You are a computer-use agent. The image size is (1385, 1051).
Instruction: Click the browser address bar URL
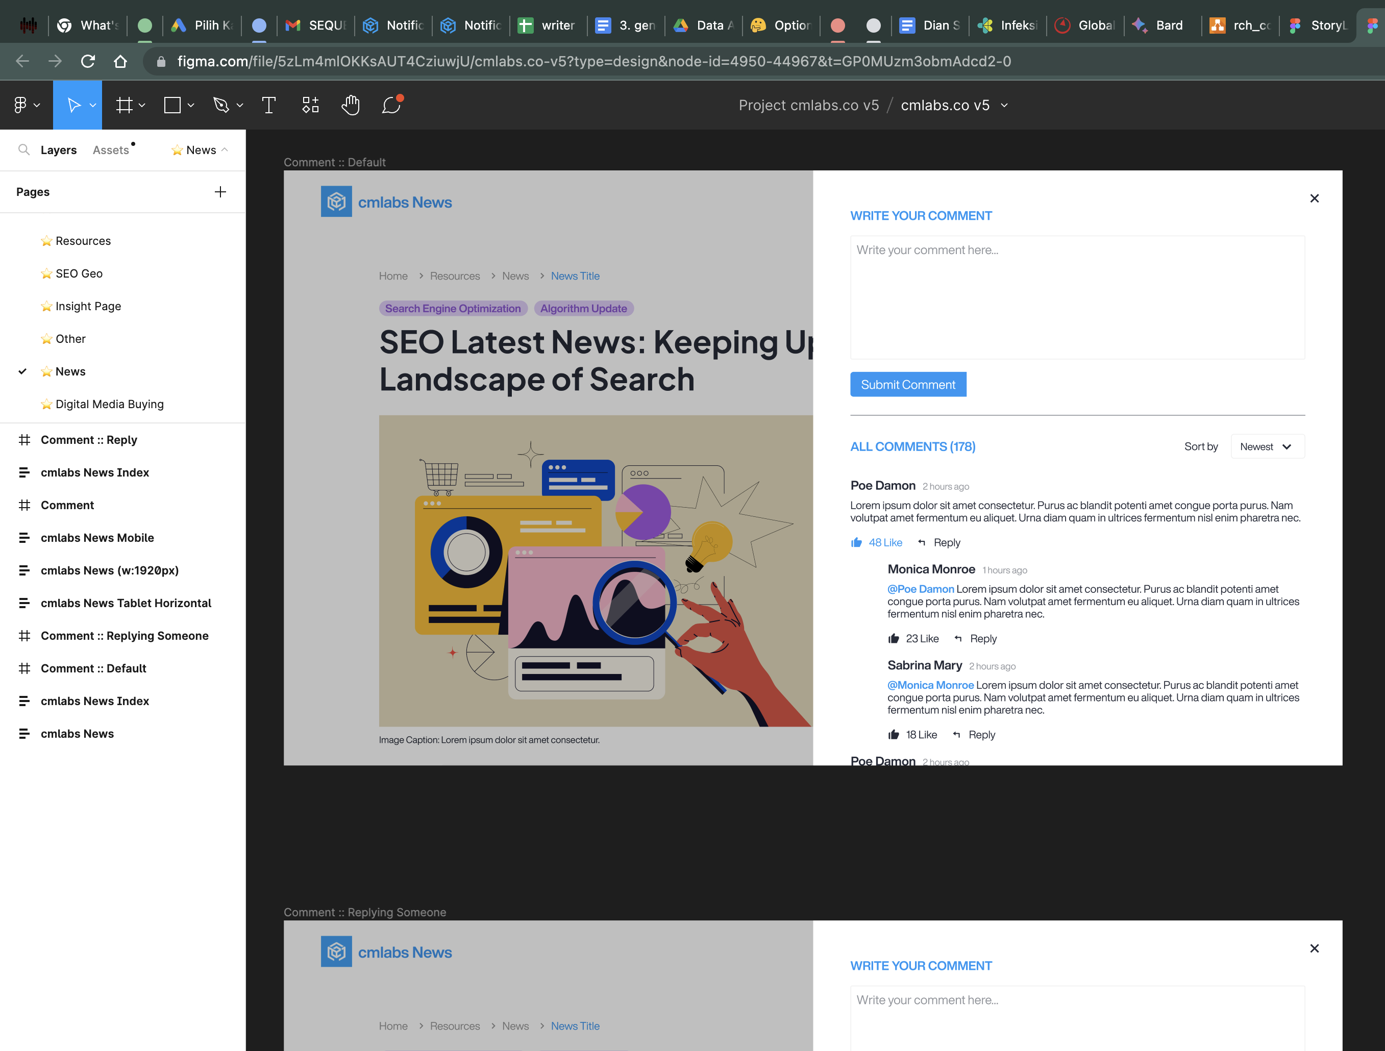point(593,61)
